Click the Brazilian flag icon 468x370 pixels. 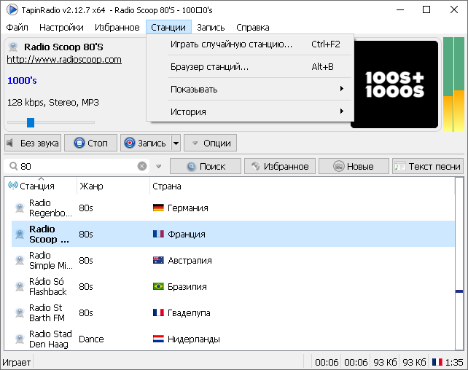tap(158, 286)
